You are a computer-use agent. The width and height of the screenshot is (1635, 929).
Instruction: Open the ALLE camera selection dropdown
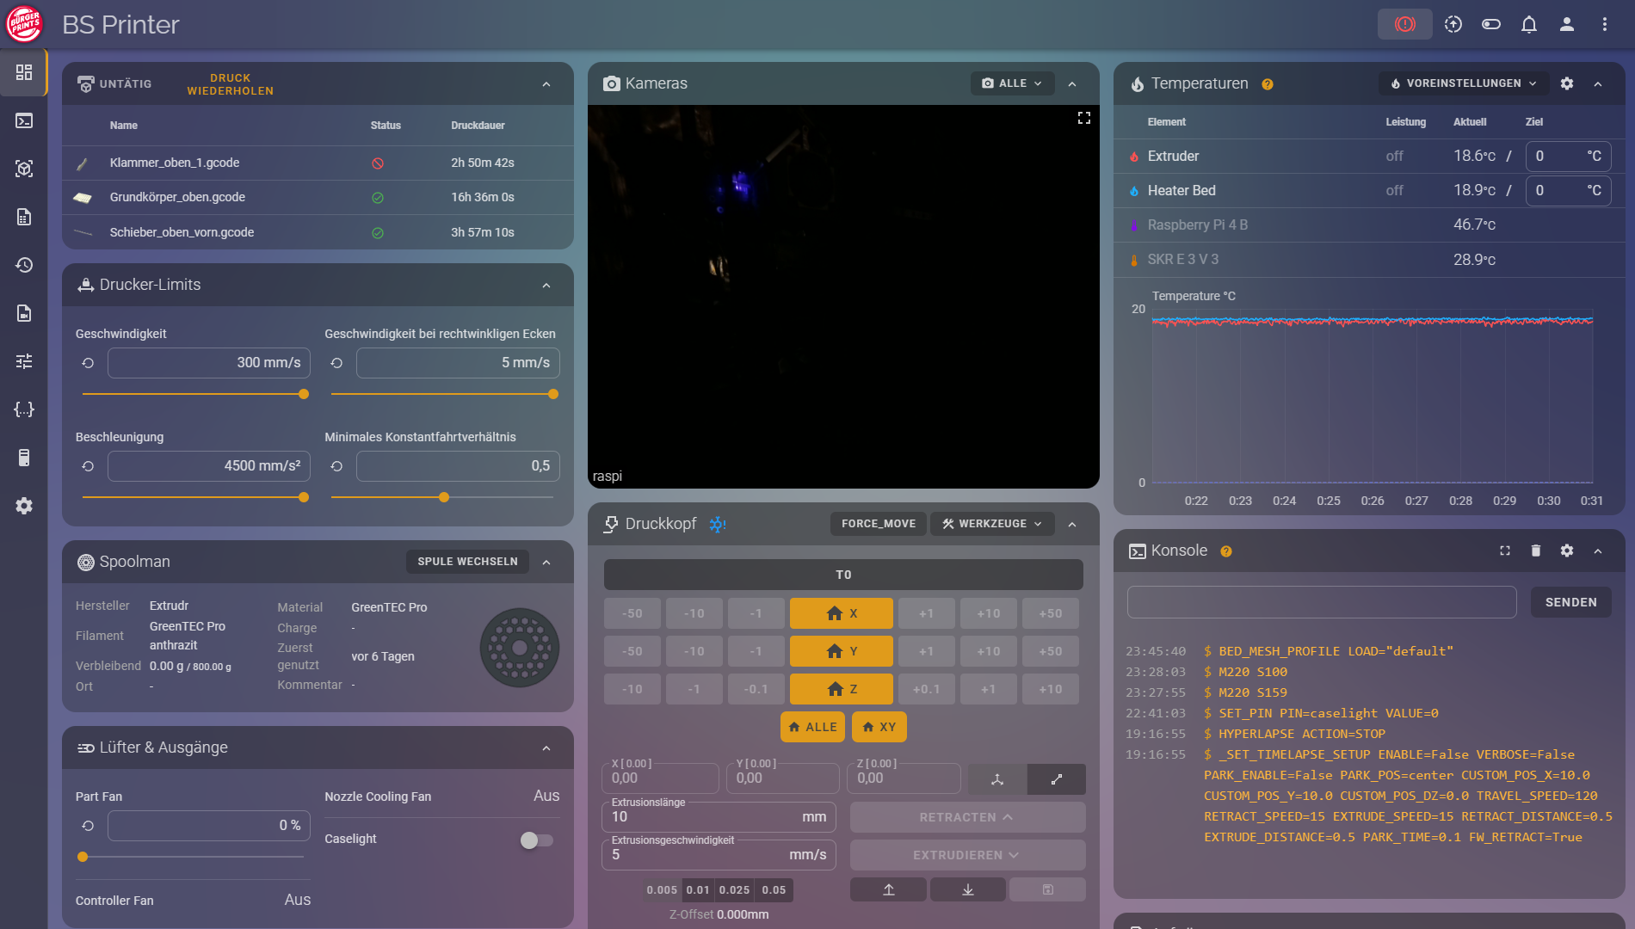pos(1012,83)
